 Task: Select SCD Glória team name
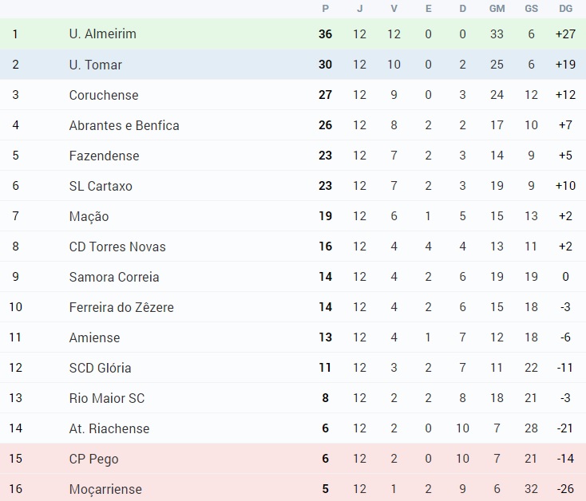pos(100,368)
